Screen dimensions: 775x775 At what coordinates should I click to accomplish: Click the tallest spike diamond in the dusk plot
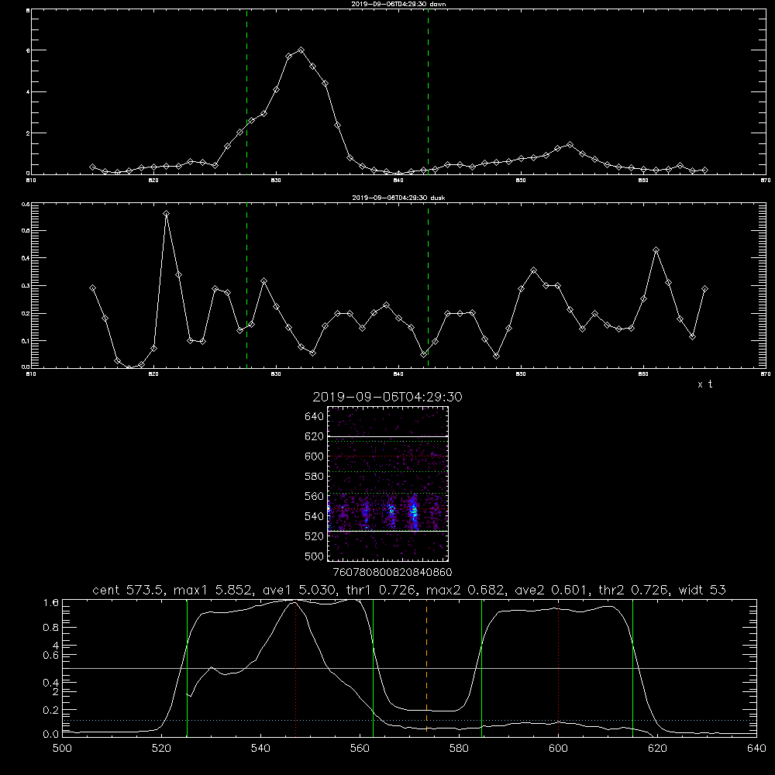pyautogui.click(x=166, y=214)
